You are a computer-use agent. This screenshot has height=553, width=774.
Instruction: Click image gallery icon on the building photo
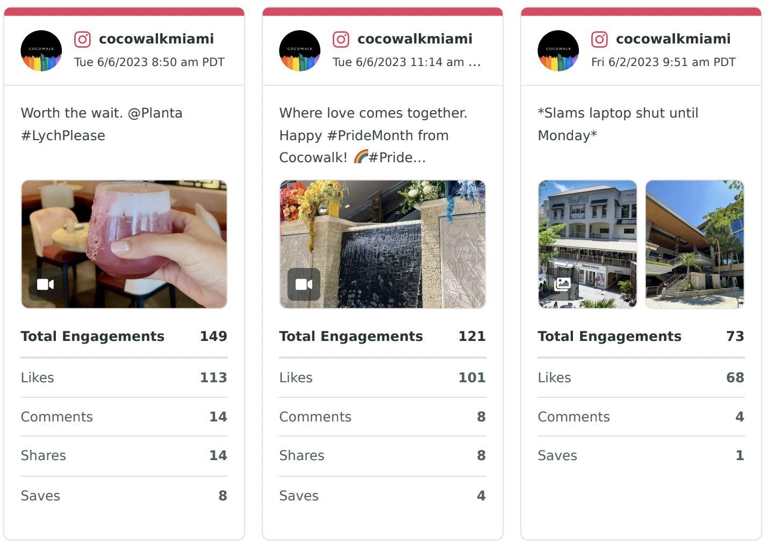[x=562, y=284]
